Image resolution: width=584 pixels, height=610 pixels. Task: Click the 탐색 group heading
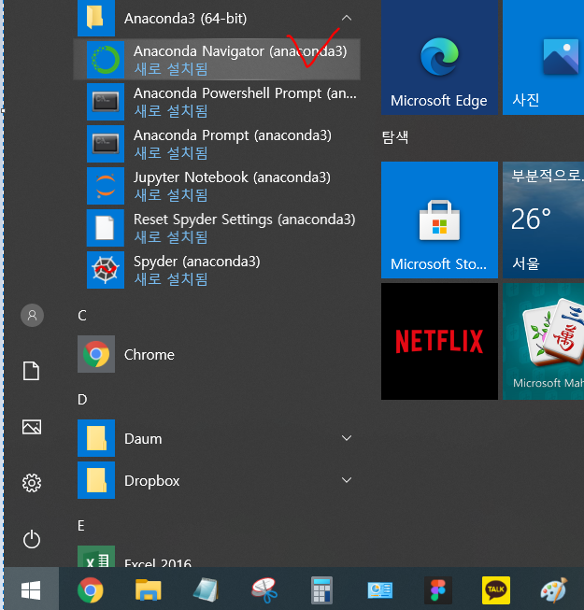[x=395, y=137]
